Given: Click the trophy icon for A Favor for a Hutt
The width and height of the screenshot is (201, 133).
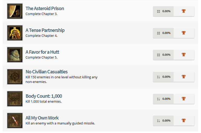Looking at the screenshot, I should point(184,55).
